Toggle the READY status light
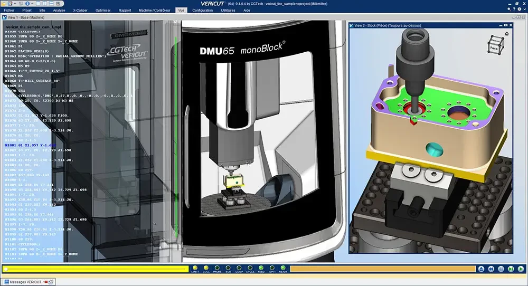This screenshot has height=286, width=528. coord(283,269)
